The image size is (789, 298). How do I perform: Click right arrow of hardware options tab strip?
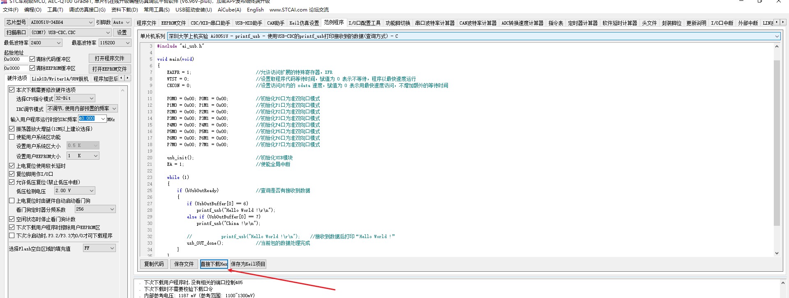click(127, 78)
